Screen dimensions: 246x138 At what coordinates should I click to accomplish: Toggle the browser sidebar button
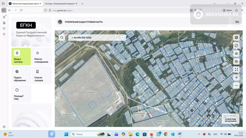[x=4, y=10]
